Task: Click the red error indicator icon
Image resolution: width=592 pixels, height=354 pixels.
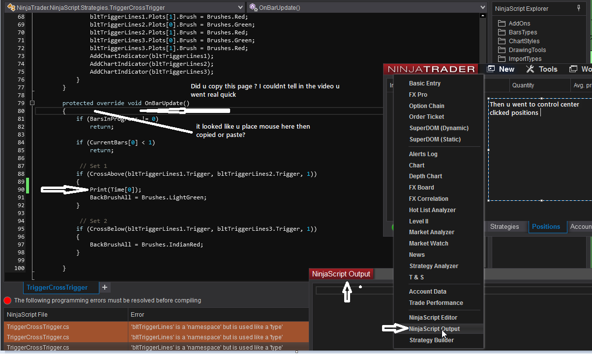Action: tap(7, 300)
